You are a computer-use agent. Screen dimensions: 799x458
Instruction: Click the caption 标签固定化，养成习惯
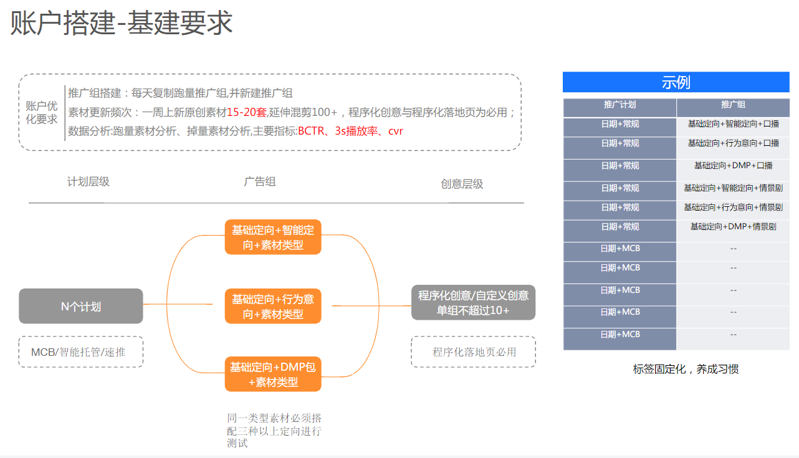point(686,369)
